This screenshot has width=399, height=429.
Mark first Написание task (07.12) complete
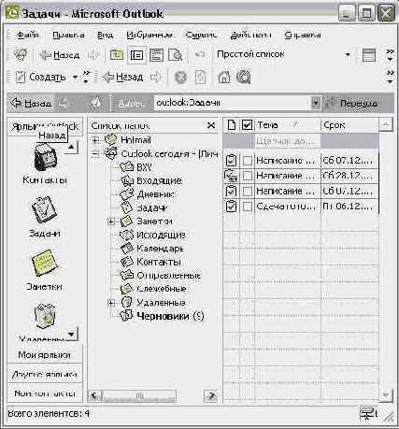click(248, 161)
